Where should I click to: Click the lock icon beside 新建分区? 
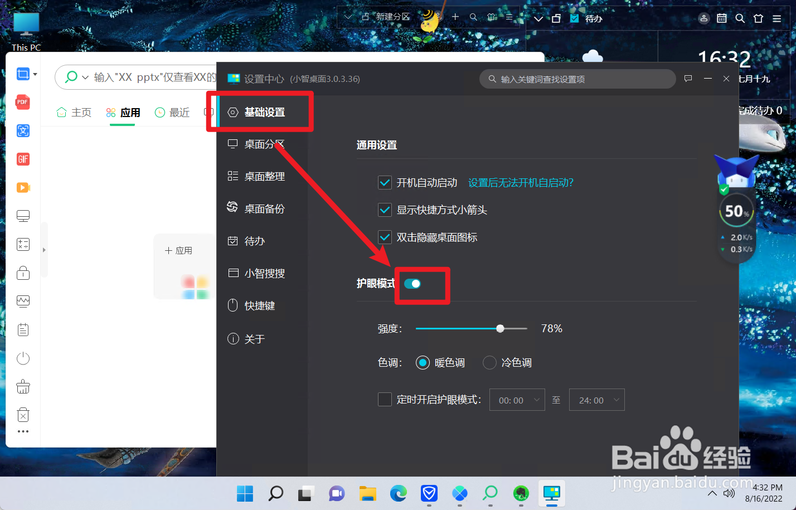coord(366,17)
